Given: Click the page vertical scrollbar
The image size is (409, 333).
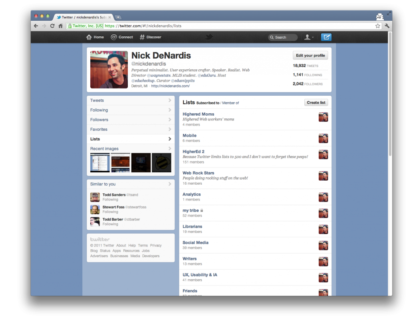Looking at the screenshot, I should [390, 94].
